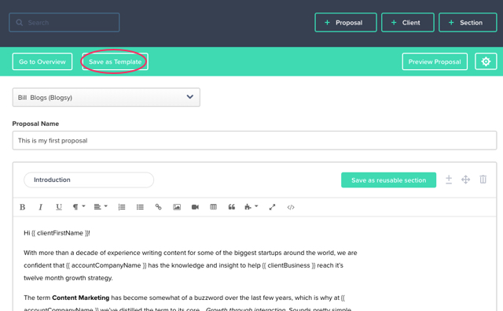Click the accountCompanyName variable text

pyautogui.click(x=106, y=265)
